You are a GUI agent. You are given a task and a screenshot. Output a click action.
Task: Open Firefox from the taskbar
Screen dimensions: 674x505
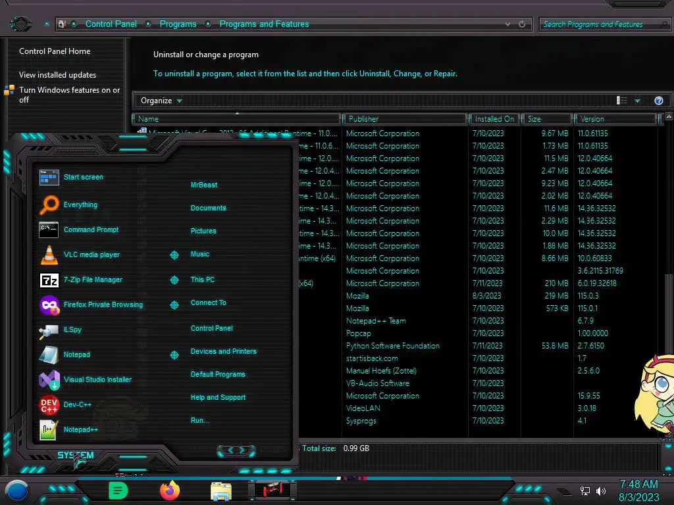coord(169,491)
